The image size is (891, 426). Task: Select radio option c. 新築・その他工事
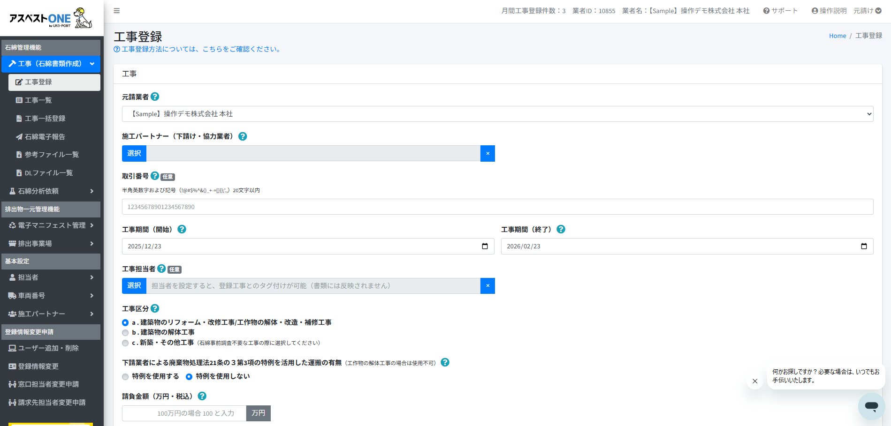click(125, 343)
